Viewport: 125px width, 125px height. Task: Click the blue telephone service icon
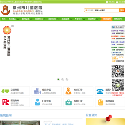click(100, 91)
